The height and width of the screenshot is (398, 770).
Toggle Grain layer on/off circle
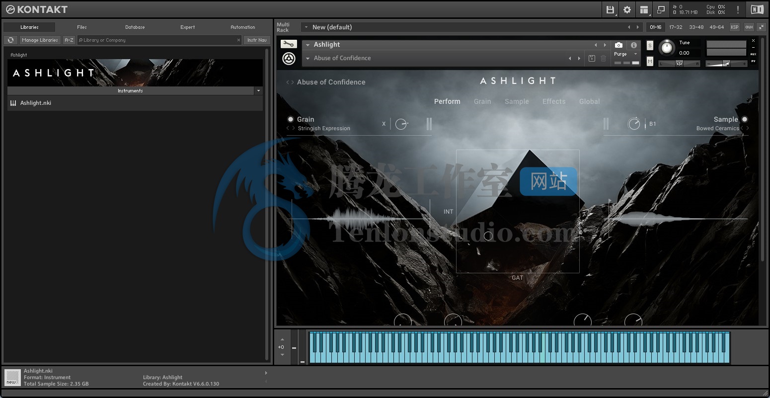coord(291,119)
